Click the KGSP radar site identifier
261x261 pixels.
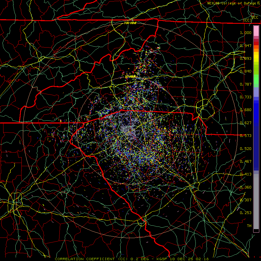point(162,259)
